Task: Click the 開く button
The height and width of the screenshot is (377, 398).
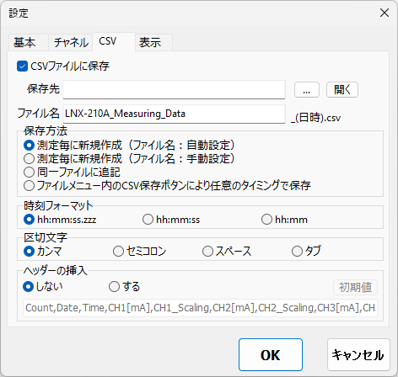Action: (342, 90)
